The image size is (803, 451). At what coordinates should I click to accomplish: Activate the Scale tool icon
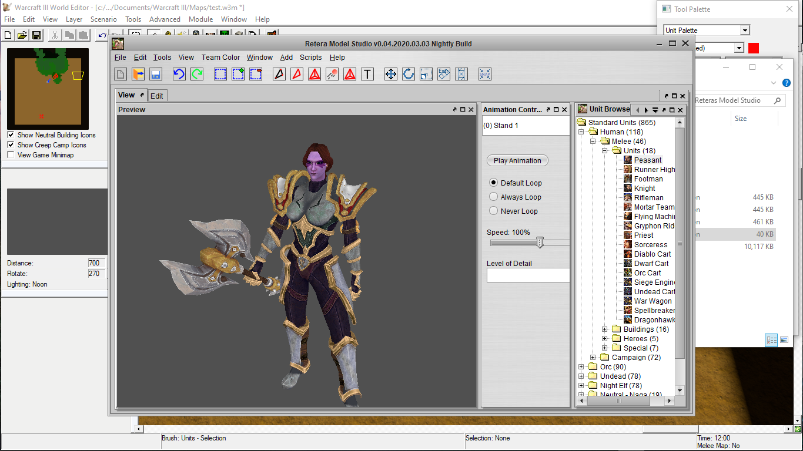426,74
